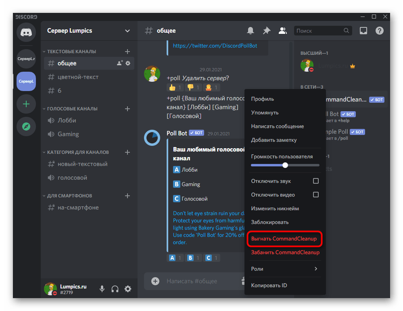Mute microphone in the user panel
This screenshot has height=311, width=403.
coord(102,289)
